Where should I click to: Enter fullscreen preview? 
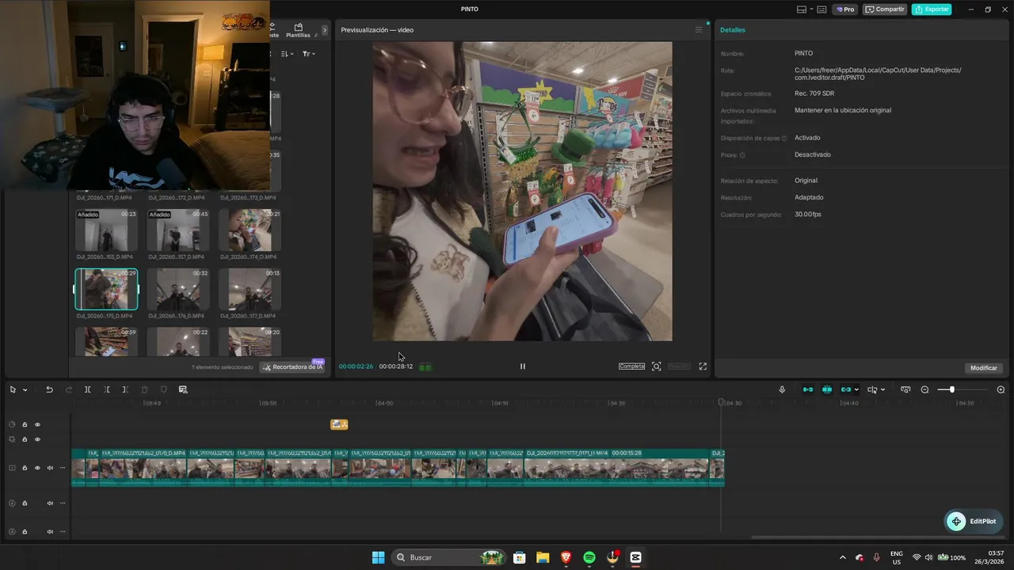coord(703,367)
